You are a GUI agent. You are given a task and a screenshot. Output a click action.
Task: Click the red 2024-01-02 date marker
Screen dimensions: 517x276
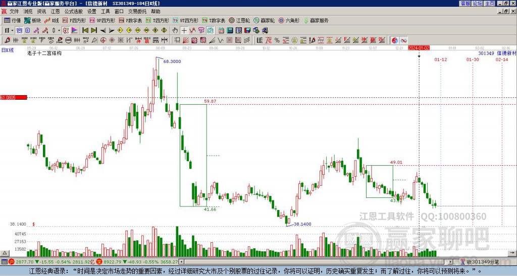tap(419, 48)
